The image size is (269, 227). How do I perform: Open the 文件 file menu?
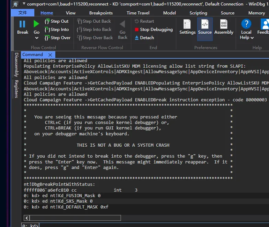pos(23,13)
